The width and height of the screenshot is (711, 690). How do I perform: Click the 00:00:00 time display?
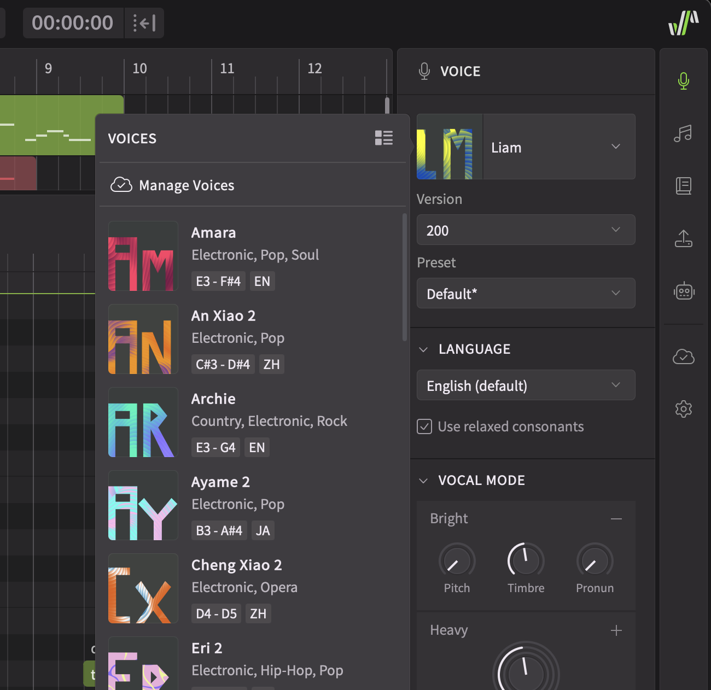click(x=73, y=23)
